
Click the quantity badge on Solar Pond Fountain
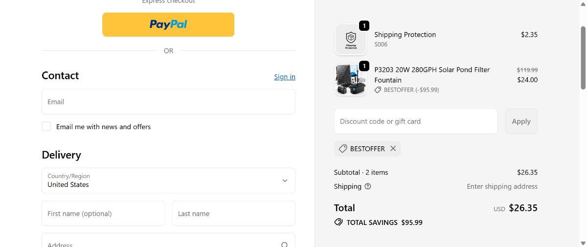[364, 66]
